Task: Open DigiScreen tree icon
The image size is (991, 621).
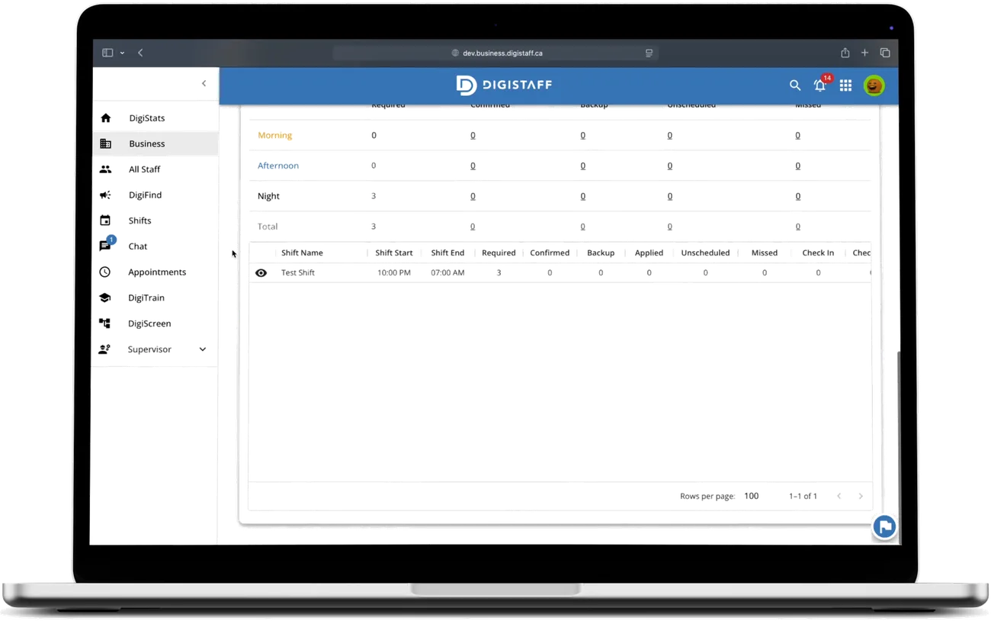Action: pos(105,323)
